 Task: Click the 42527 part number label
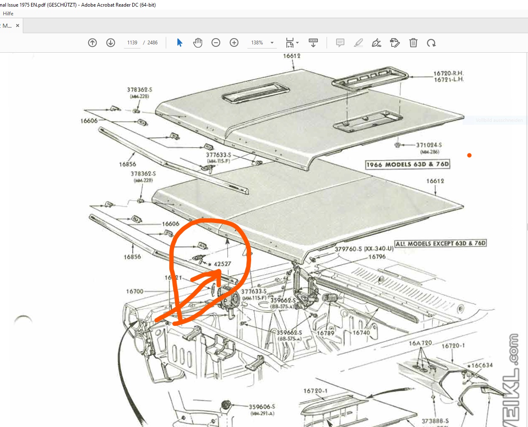click(222, 264)
